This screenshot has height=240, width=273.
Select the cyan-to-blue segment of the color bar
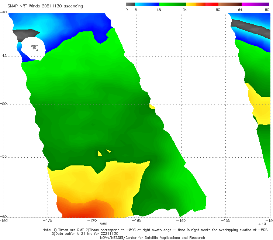point(147,4)
